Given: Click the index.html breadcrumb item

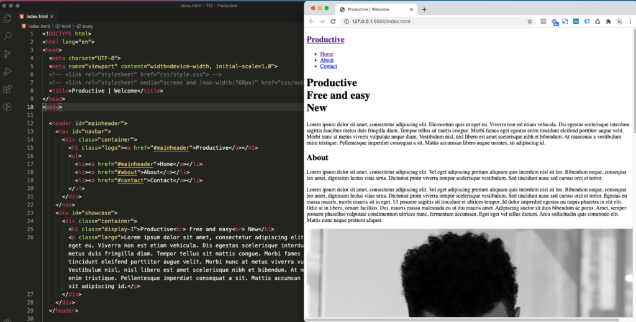Looking at the screenshot, I should (35, 26).
